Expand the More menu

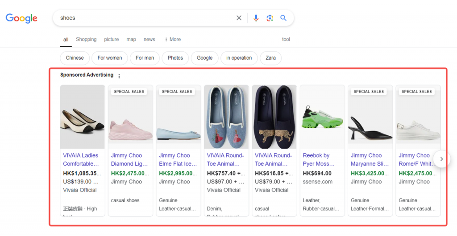point(173,39)
